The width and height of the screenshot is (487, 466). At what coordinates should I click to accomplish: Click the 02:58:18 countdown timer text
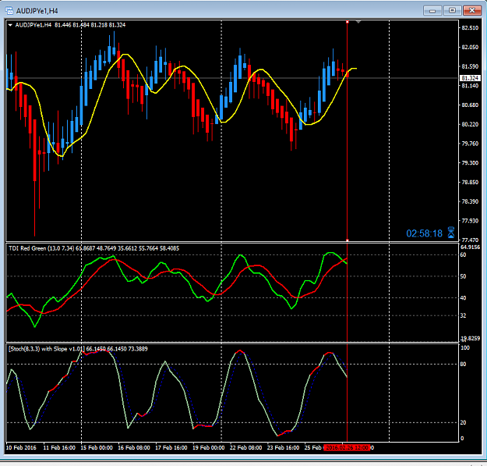click(x=424, y=233)
